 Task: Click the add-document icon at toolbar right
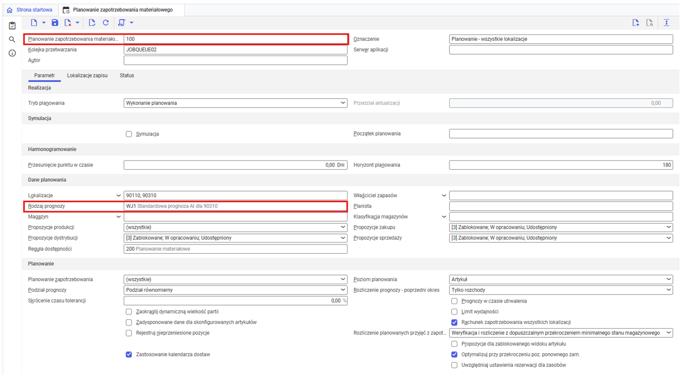coord(636,22)
